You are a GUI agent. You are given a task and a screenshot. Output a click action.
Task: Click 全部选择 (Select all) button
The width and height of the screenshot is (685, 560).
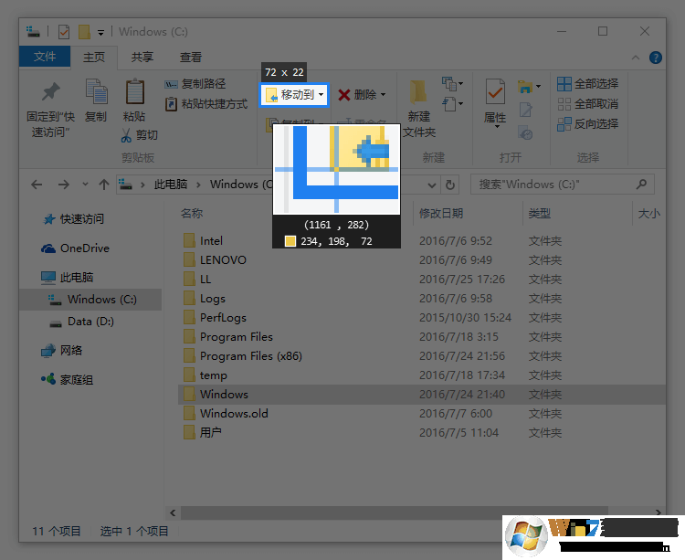tap(588, 84)
